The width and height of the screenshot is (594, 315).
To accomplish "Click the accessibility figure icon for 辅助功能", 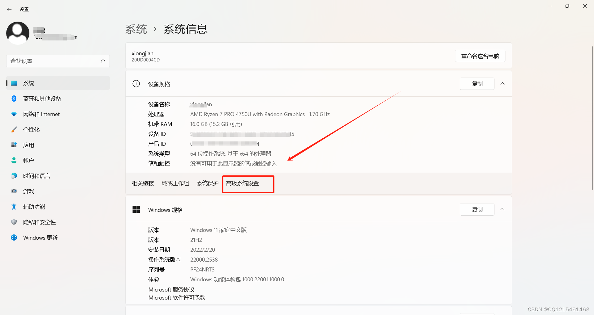I will coord(14,207).
